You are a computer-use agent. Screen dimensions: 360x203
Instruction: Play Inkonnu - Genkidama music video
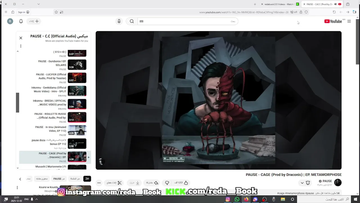[x=55, y=91]
